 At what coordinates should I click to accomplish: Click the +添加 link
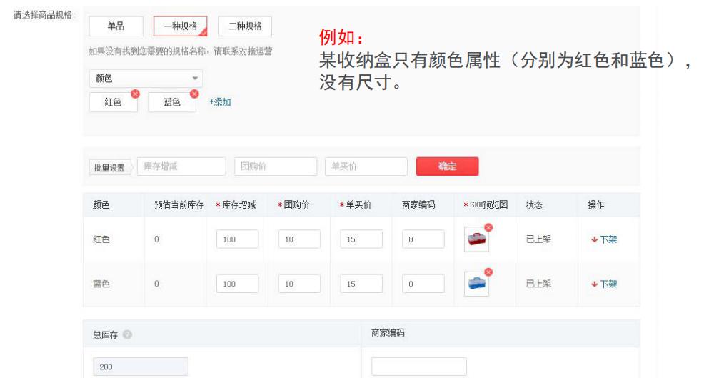pos(220,102)
